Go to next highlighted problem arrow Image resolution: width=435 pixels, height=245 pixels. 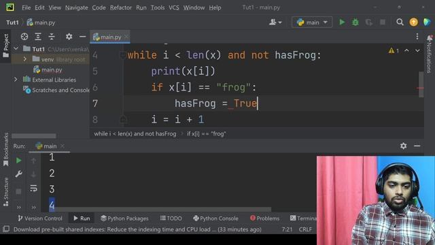417,50
